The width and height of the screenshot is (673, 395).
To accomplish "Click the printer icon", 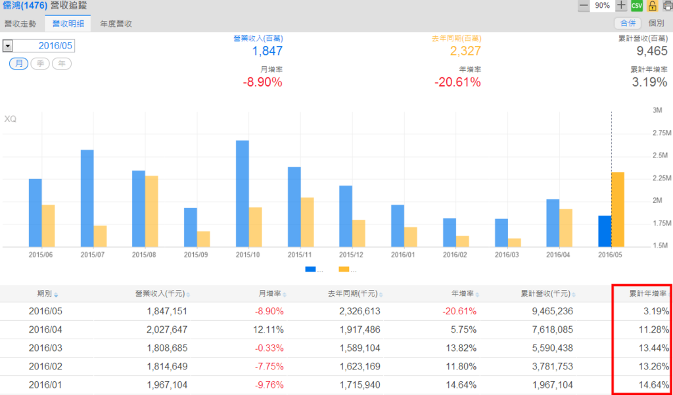I will [668, 6].
